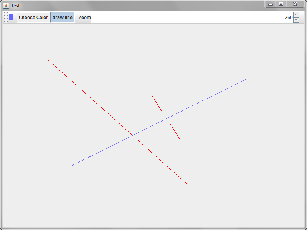Image resolution: width=307 pixels, height=230 pixels.
Task: Maximize the Test window
Action: click(x=281, y=4)
